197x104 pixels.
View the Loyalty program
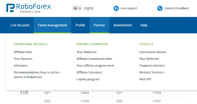point(88,79)
